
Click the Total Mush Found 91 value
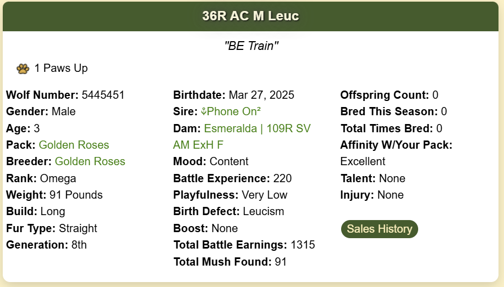click(x=281, y=262)
